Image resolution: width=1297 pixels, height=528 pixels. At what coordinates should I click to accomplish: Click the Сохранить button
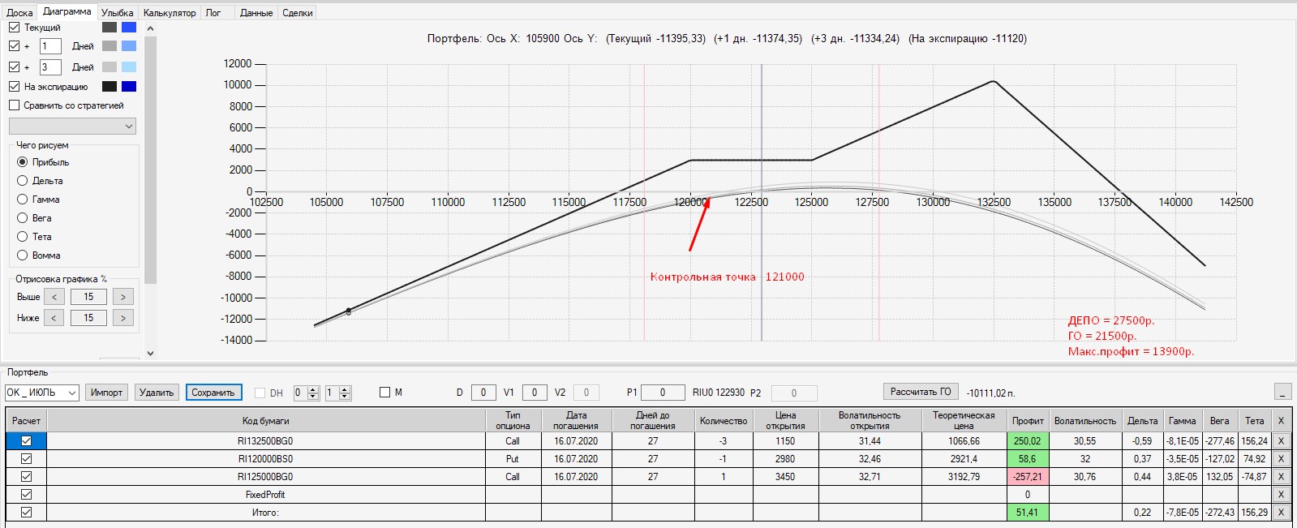click(x=213, y=393)
